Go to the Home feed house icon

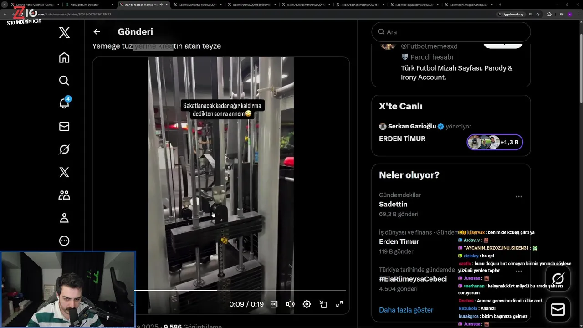(x=64, y=57)
